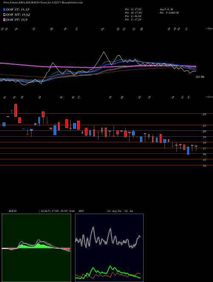
Task: Select the 'DOW MT: 18.62' legend label
Action: [18, 15]
